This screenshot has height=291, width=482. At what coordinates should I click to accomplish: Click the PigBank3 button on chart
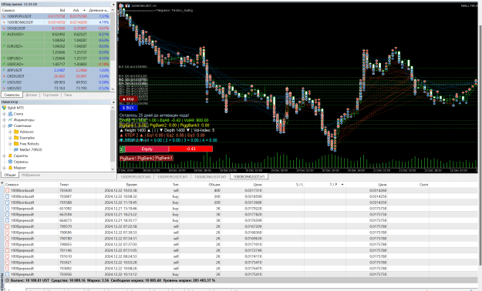point(163,158)
